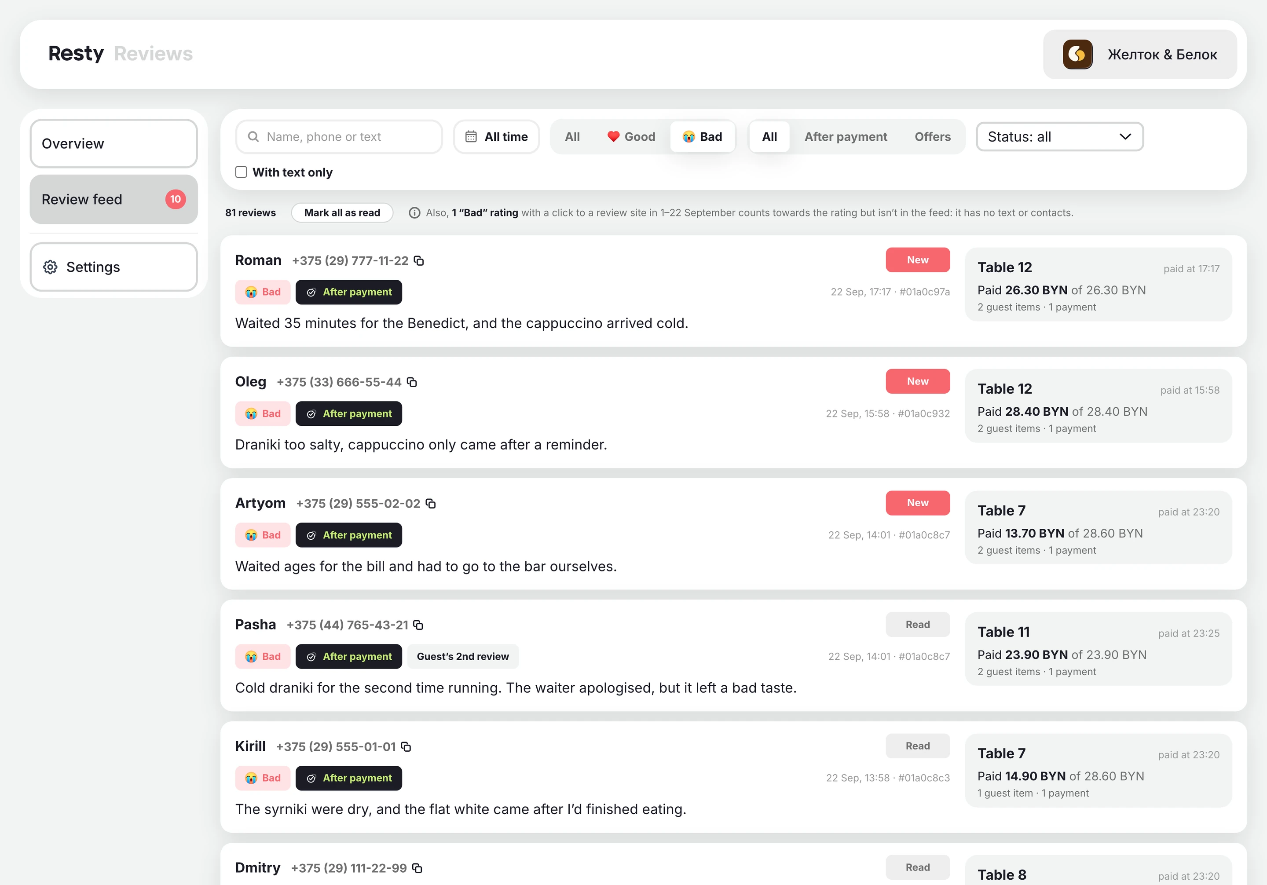Click Dmitry's Read status badge
The height and width of the screenshot is (885, 1267).
[x=918, y=867]
